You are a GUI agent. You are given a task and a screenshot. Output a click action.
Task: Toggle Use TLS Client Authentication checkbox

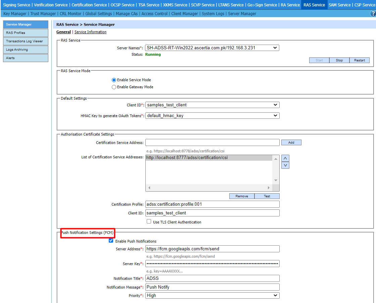coord(149,222)
